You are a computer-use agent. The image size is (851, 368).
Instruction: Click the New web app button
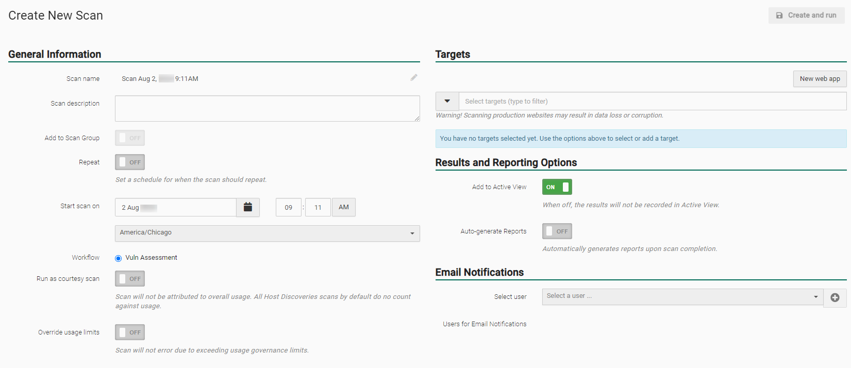[820, 79]
